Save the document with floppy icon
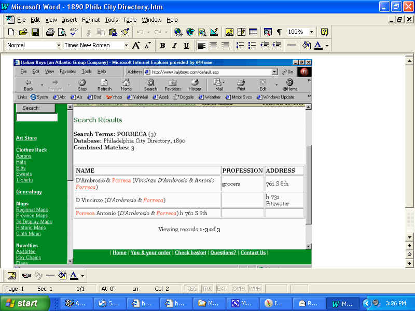The width and height of the screenshot is (415, 311). [x=35, y=32]
